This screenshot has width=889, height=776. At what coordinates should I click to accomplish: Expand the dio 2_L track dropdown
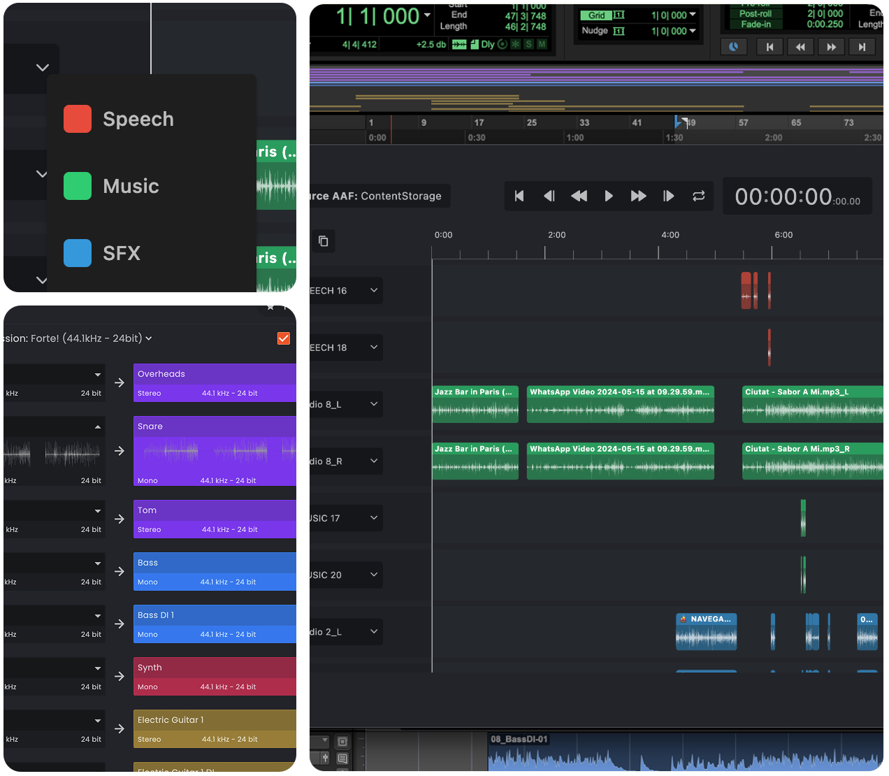coord(374,631)
